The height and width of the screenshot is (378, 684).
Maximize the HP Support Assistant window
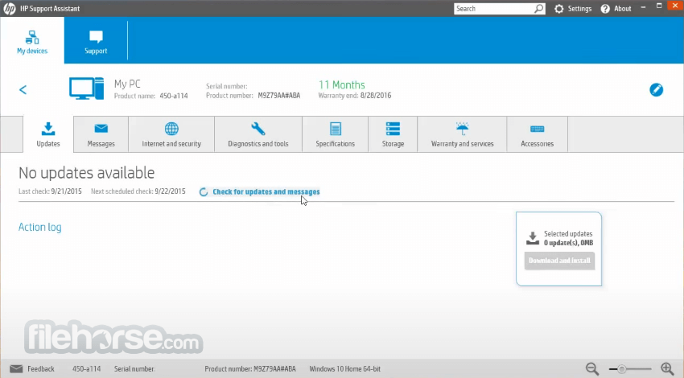(x=659, y=6)
